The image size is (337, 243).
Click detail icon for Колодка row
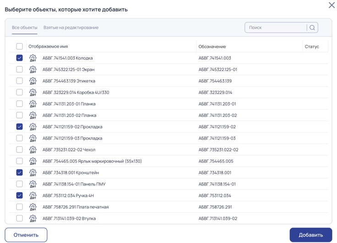(33, 58)
